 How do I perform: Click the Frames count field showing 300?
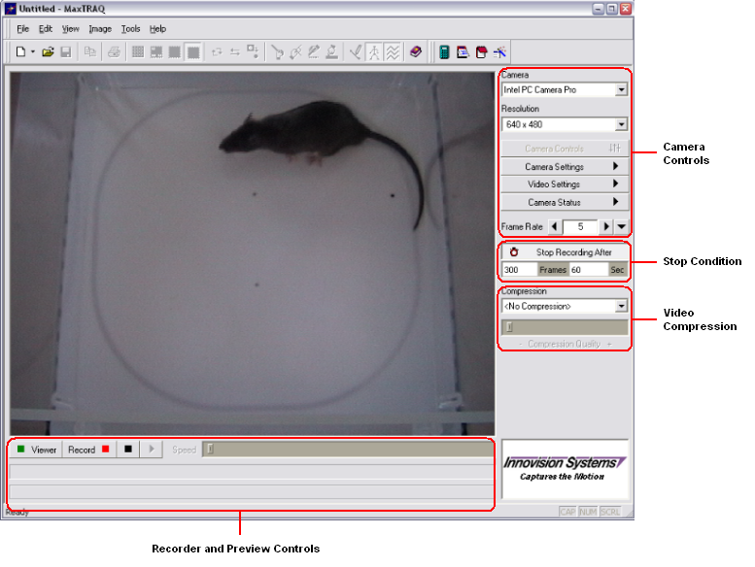[x=518, y=270]
